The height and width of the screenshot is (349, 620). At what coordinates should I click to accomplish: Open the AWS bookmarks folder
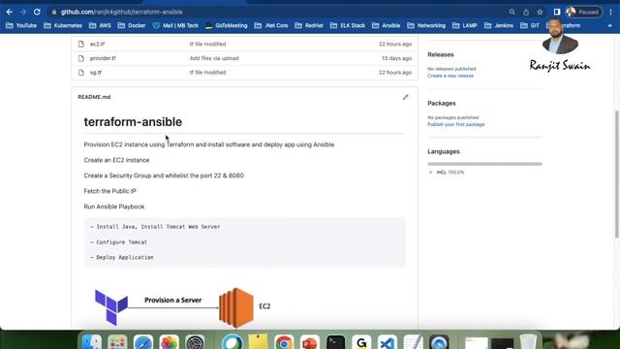click(100, 25)
